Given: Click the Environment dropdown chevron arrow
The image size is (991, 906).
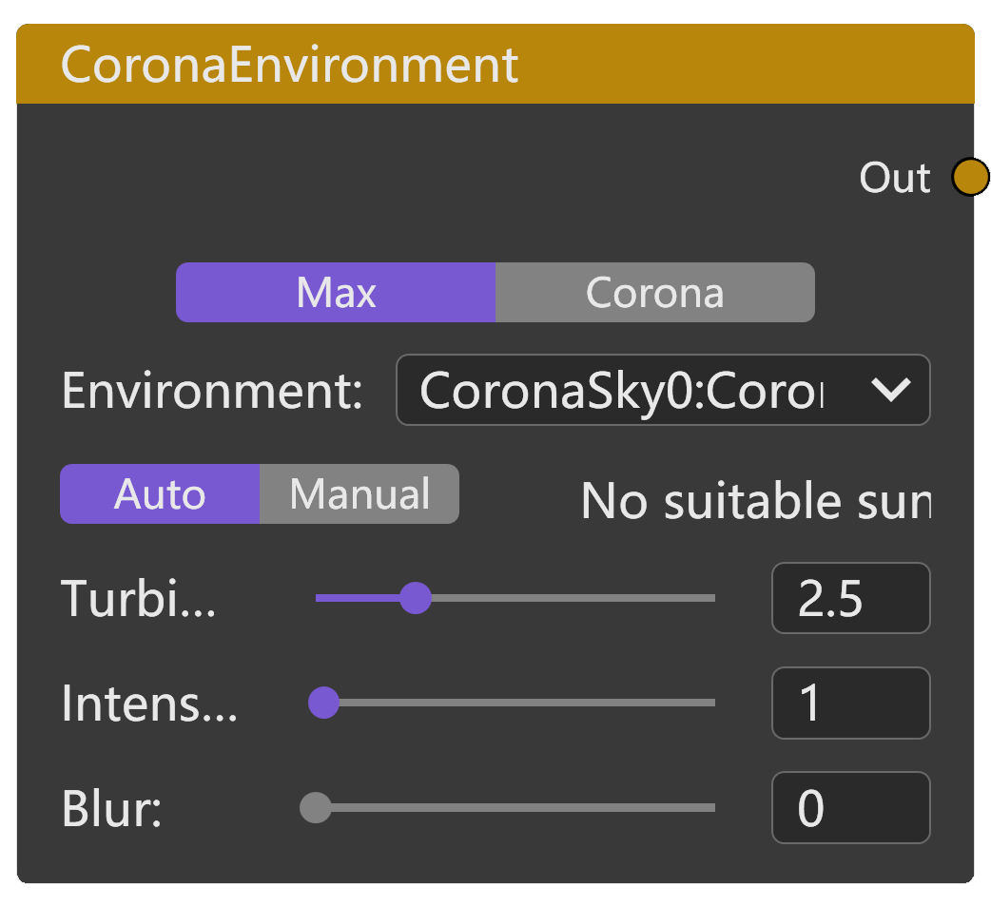Looking at the screenshot, I should (891, 390).
